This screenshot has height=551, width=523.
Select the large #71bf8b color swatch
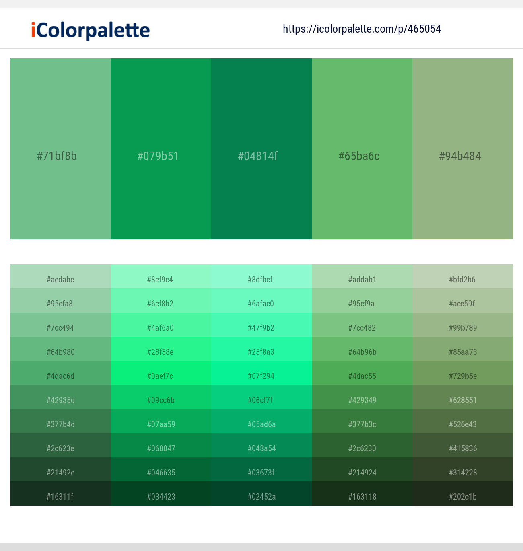click(60, 149)
